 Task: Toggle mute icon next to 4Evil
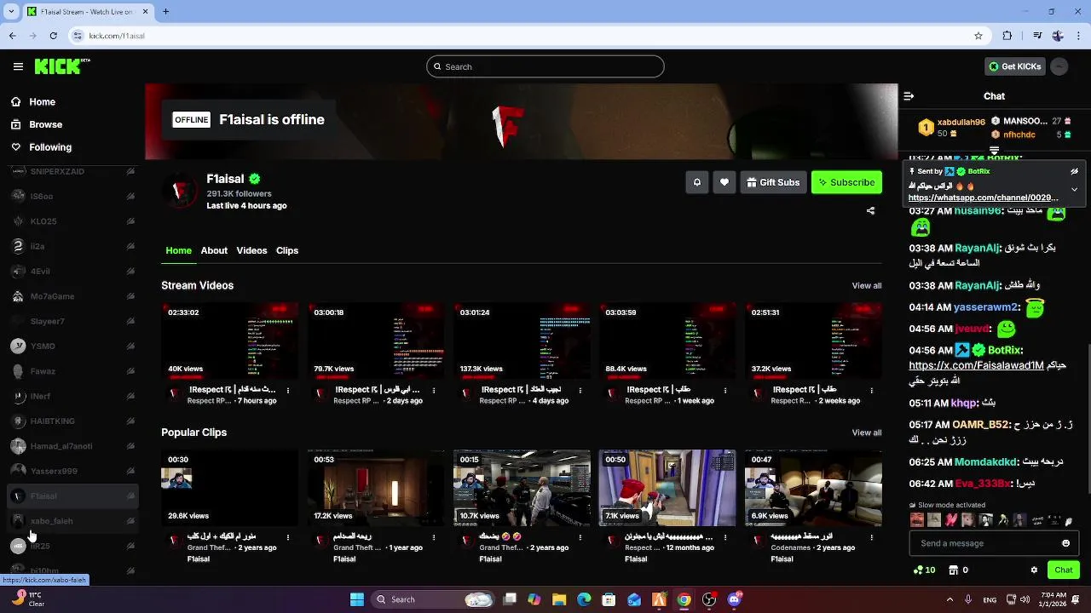pos(130,272)
